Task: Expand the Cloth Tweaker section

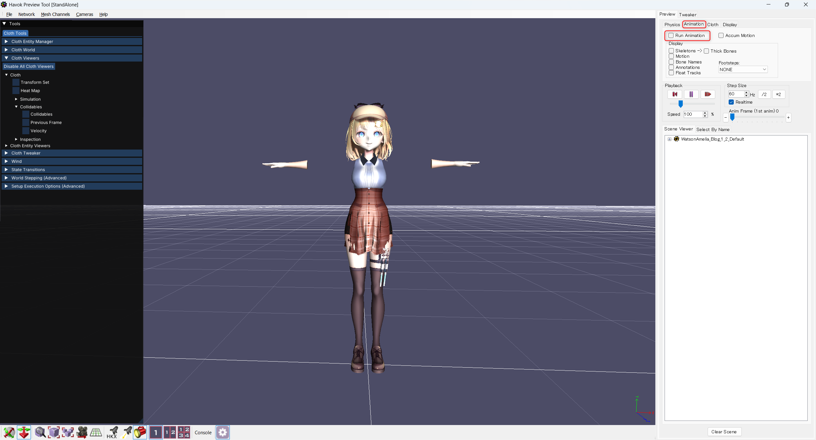Action: pos(72,153)
